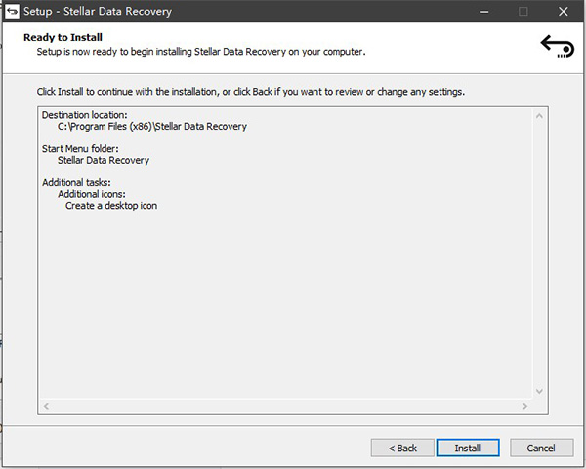Click the "Additional tasks:" line
Viewport: 586px width, 469px height.
[76, 183]
